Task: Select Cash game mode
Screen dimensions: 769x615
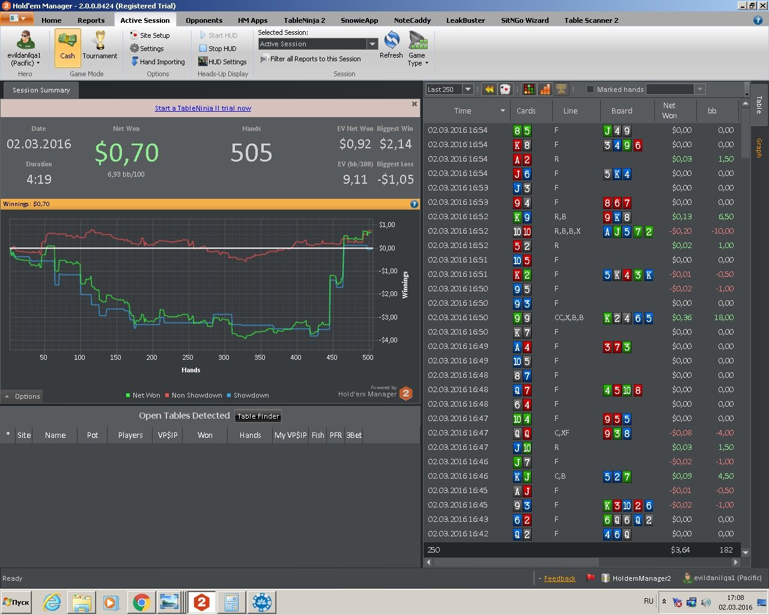Action: 67,47
